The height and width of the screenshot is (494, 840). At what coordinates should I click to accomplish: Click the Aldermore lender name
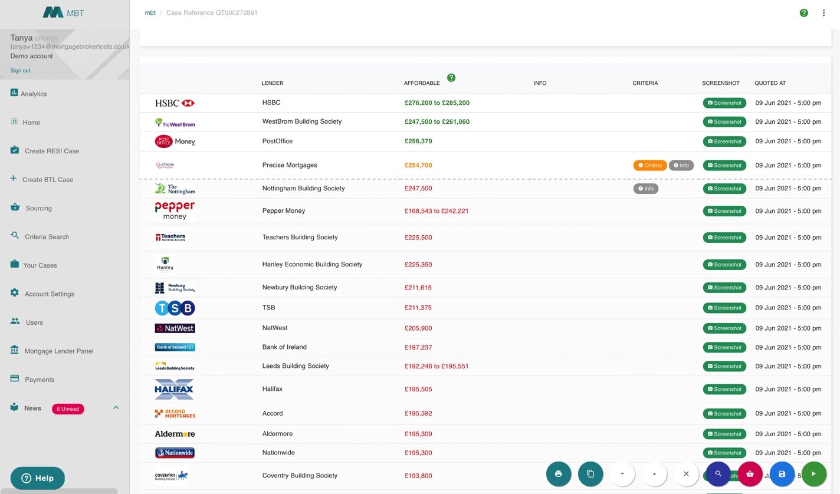pyautogui.click(x=277, y=433)
